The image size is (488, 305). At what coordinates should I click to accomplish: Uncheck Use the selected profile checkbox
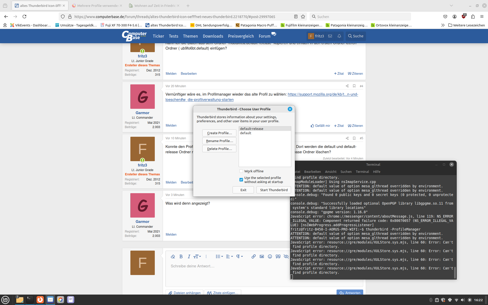241,180
